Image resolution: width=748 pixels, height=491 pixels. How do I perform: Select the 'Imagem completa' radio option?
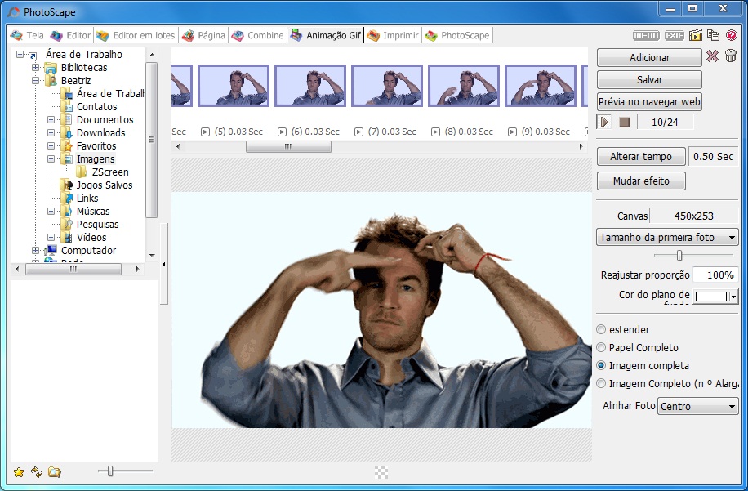click(x=602, y=366)
